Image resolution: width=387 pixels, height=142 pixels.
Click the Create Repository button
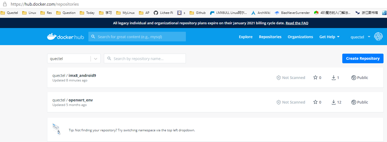click(x=363, y=58)
